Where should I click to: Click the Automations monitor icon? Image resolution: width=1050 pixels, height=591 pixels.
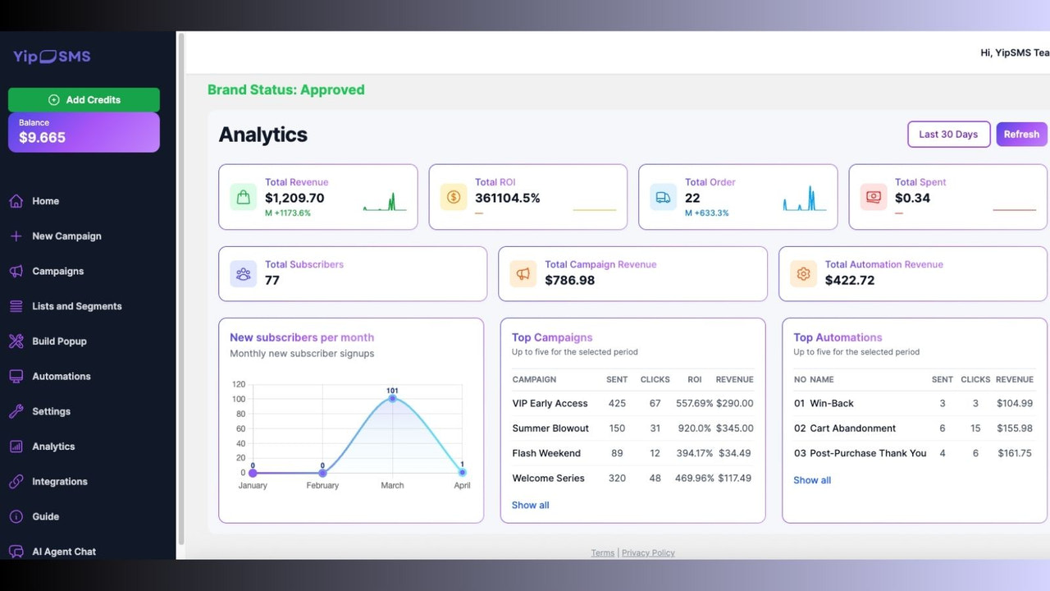coord(16,376)
